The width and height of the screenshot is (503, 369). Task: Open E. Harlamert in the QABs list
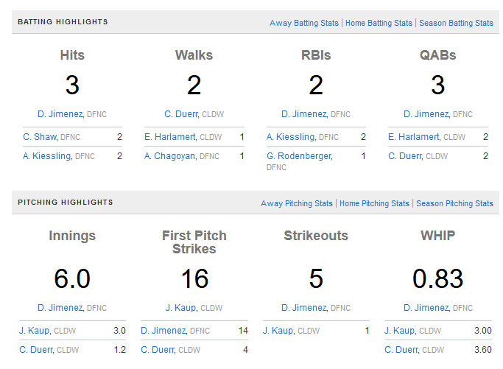414,136
